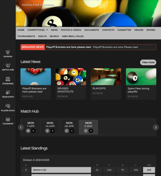Image resolution: width=161 pixels, height=176 pixels.
Task: Click the District A (2) team row
Action: point(61,170)
